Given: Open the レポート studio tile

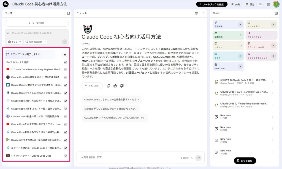Looking at the screenshot, I should tap(228, 46).
